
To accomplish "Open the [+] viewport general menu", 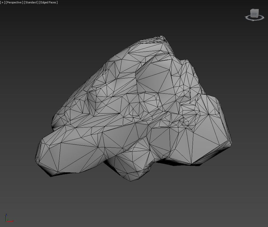I will (2, 2).
